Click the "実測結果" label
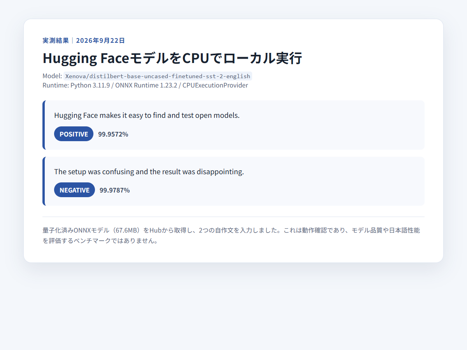The image size is (467, 350). (56, 40)
